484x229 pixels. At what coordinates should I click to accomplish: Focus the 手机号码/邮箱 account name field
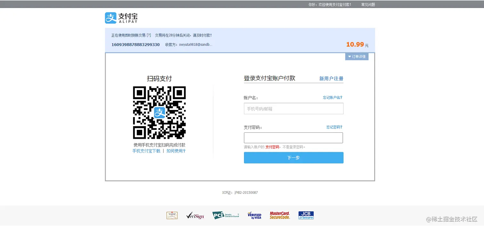tap(294, 109)
